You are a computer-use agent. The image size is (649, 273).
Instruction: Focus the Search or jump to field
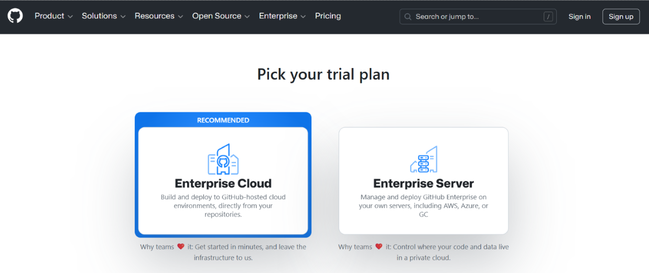click(478, 17)
